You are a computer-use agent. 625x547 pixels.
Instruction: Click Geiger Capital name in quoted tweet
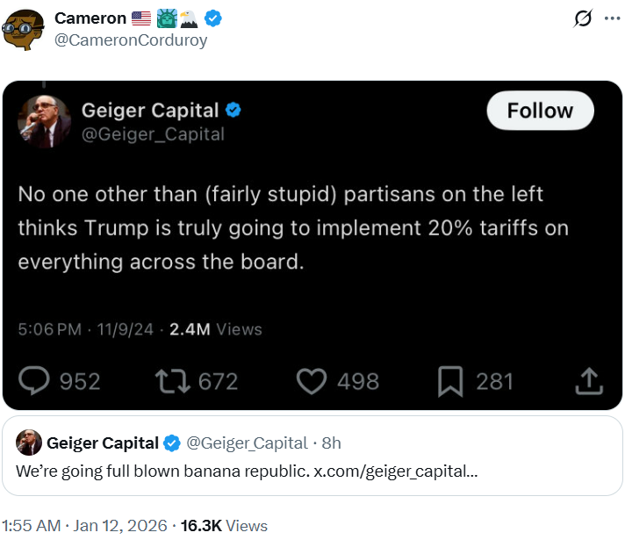[x=103, y=443]
